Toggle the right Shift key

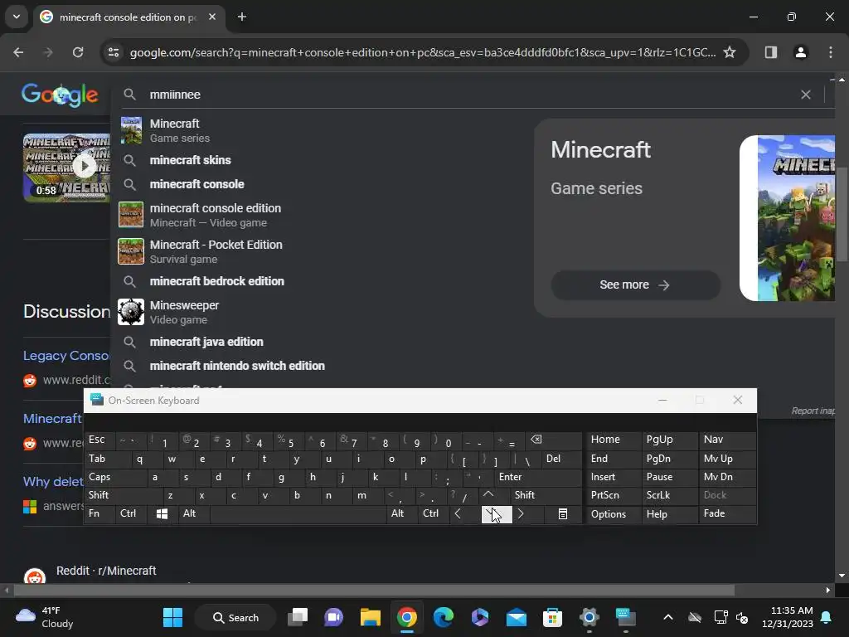click(x=546, y=496)
